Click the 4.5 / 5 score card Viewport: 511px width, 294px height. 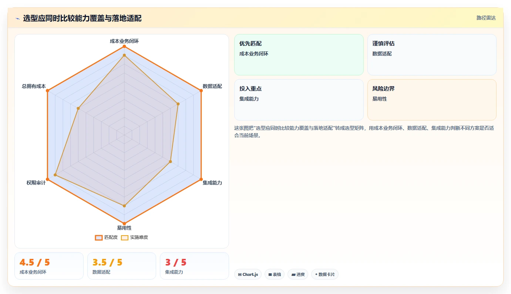[x=49, y=266]
